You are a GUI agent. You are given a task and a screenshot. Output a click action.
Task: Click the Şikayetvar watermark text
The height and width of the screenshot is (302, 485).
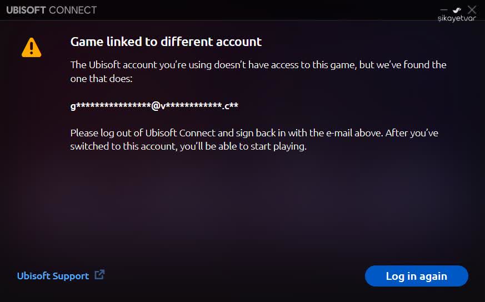tap(457, 18)
